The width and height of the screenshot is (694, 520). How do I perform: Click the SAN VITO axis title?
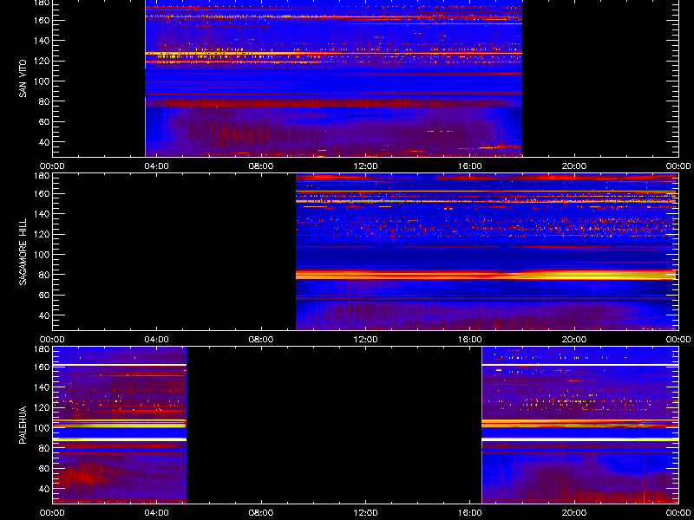[x=23, y=79]
